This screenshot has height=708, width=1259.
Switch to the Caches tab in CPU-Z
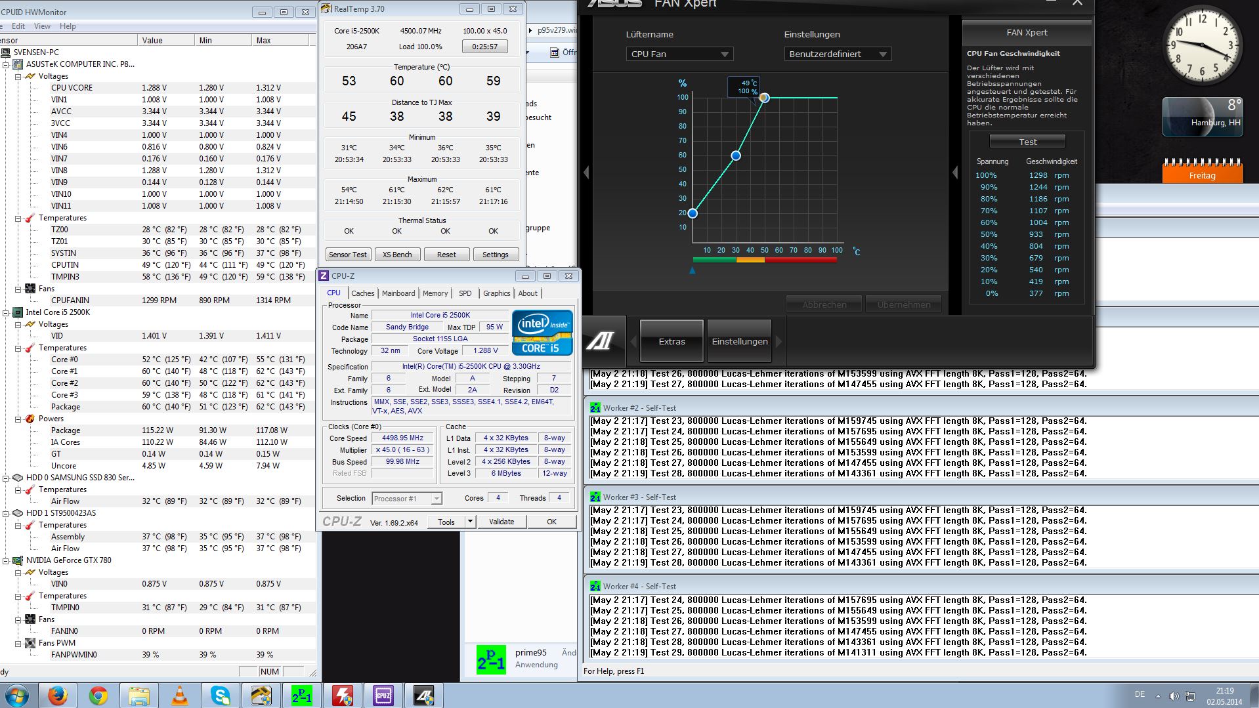[362, 293]
